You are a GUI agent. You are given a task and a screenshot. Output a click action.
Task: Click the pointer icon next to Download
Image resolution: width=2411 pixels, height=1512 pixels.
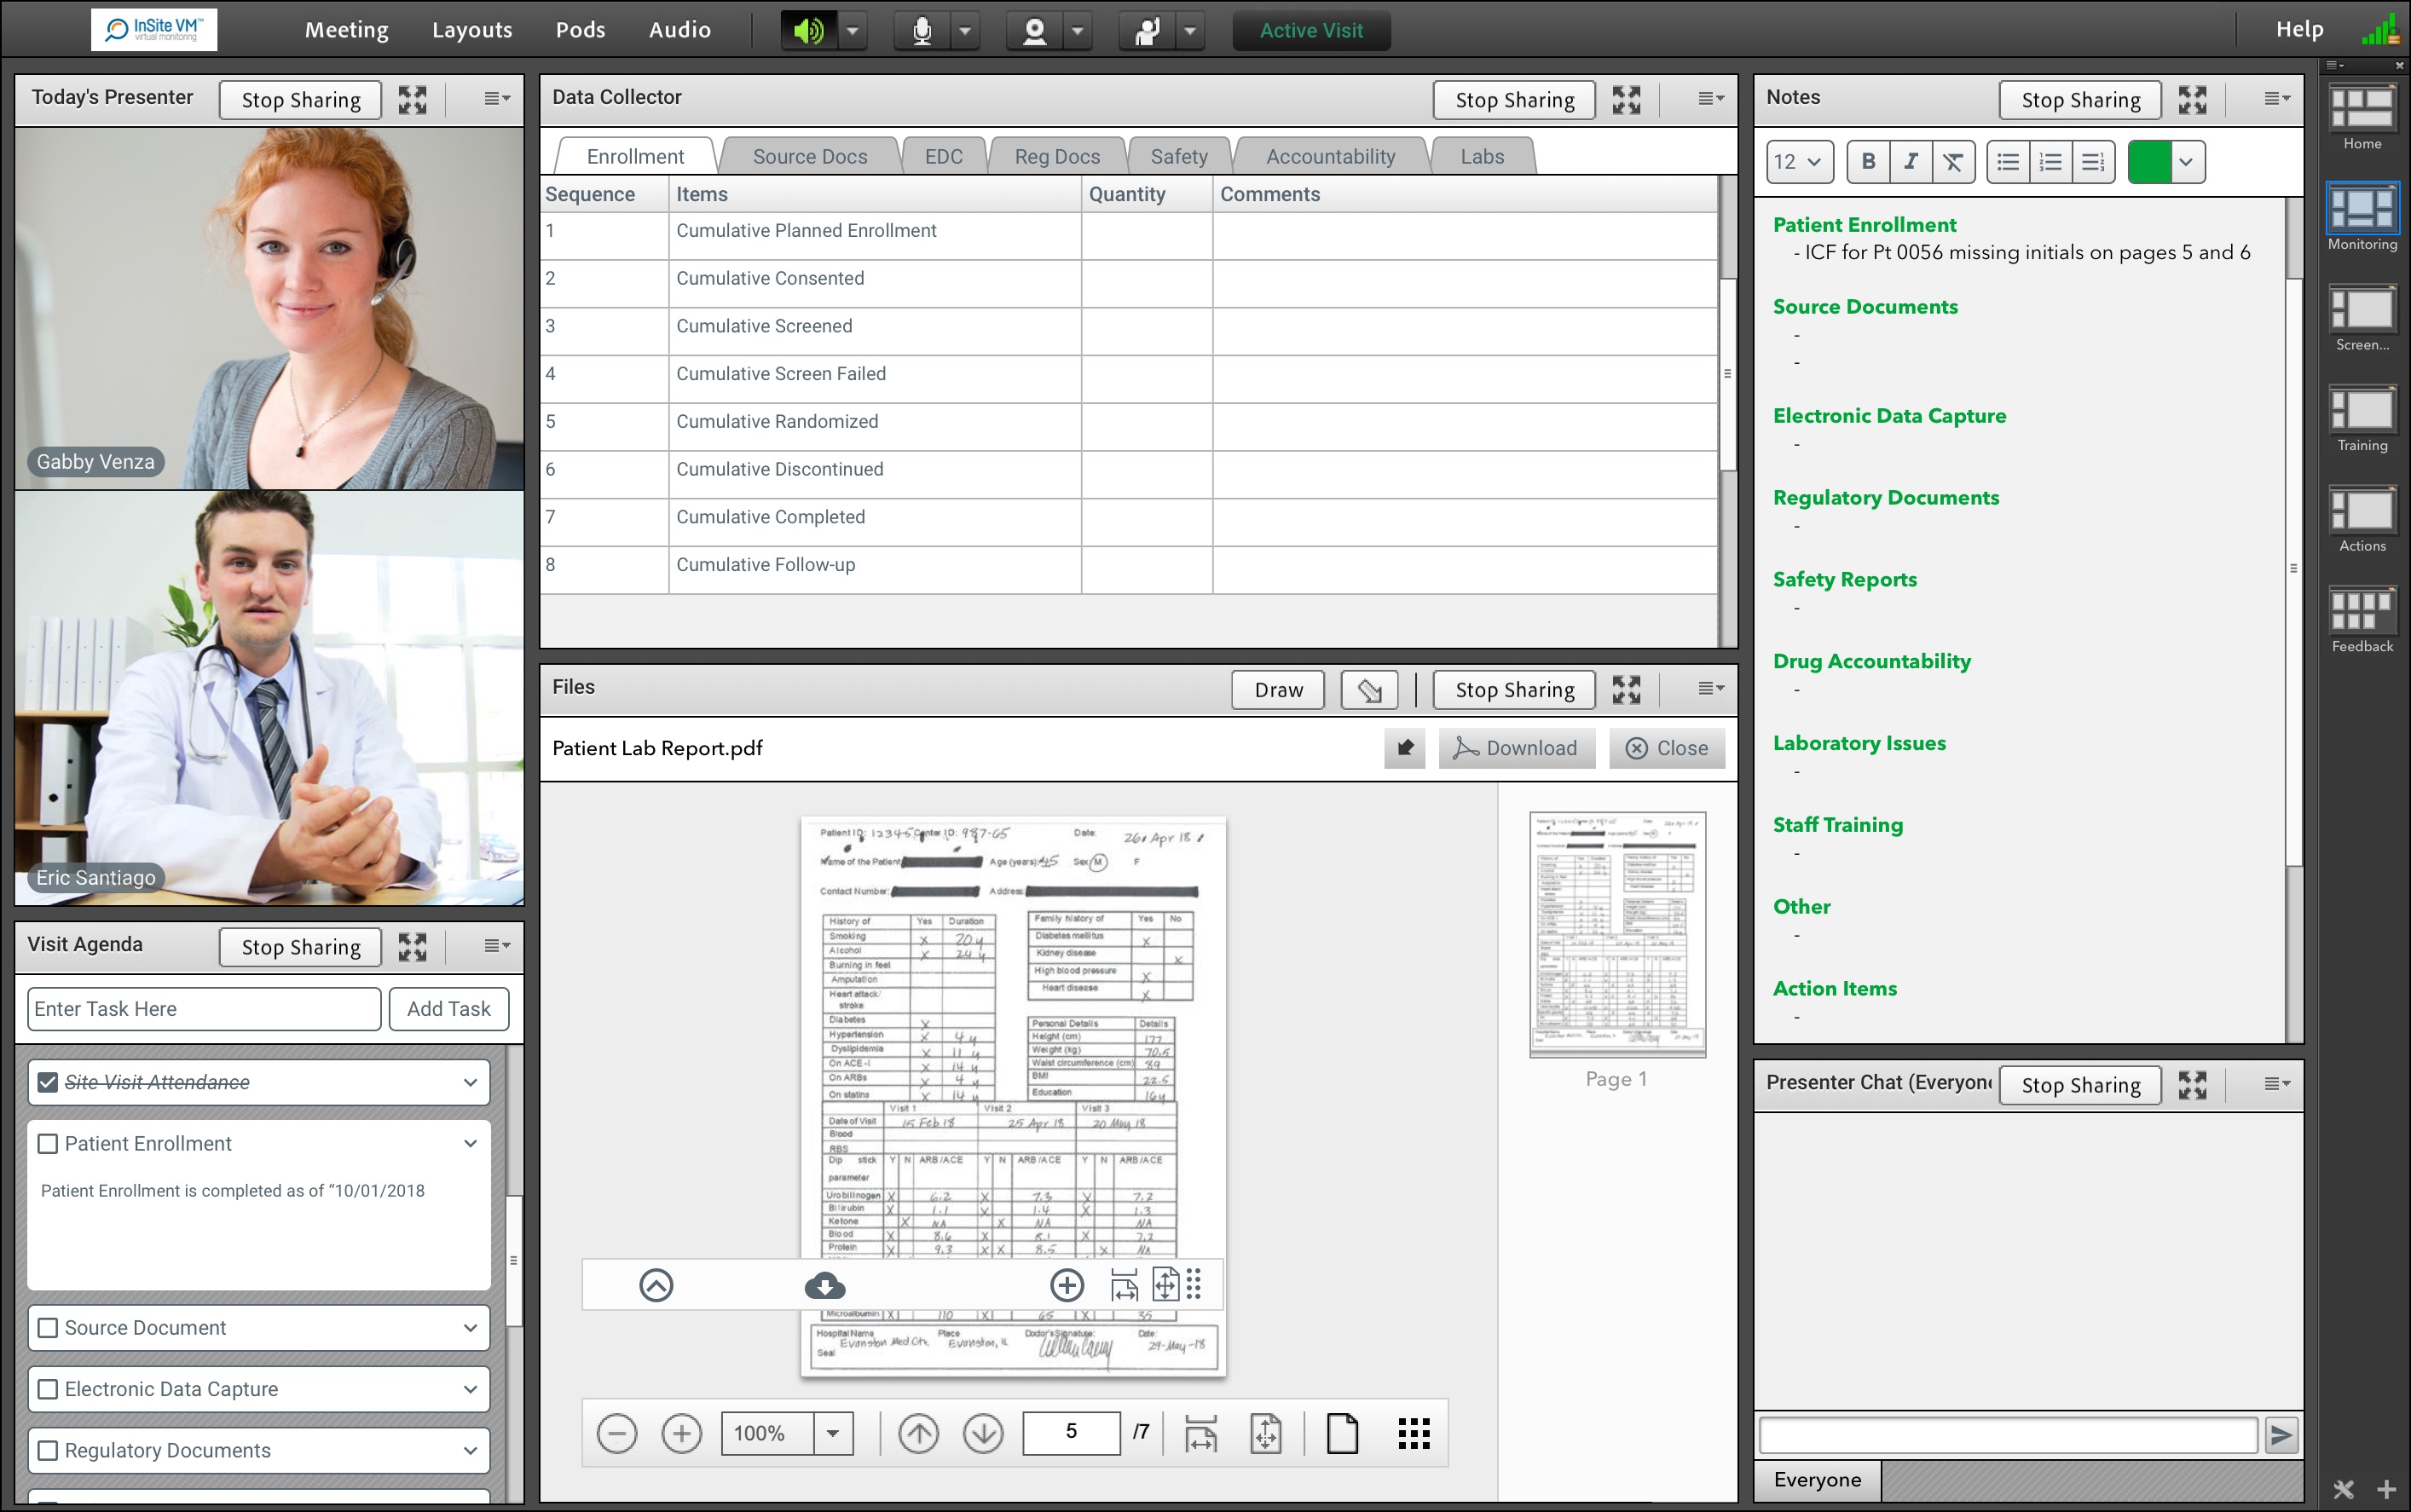pos(1405,748)
